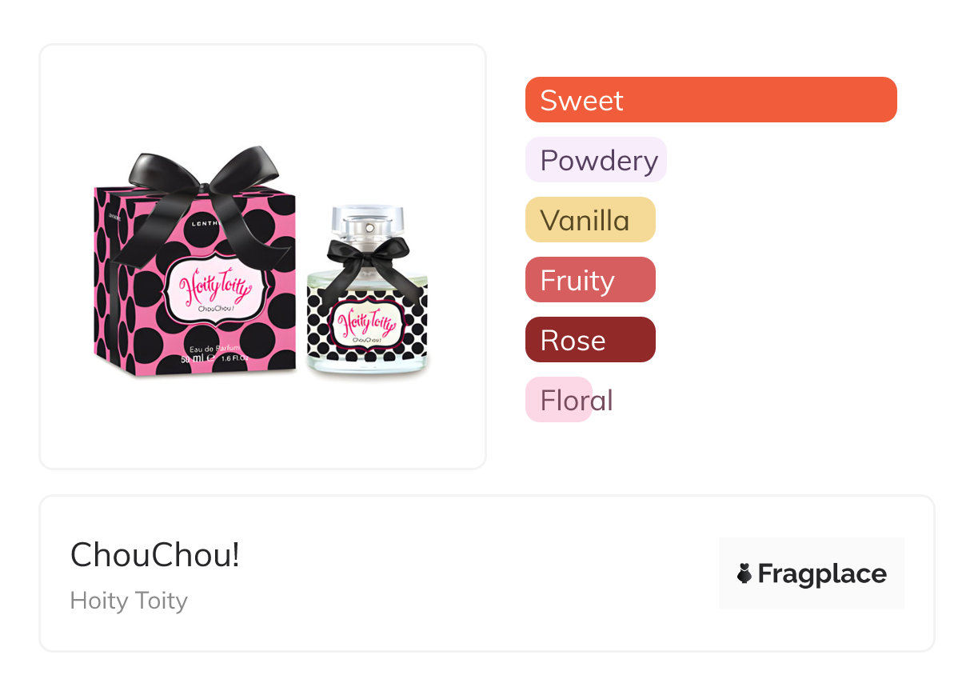Click the Fragplace wordmark text
Screen dimensions: 974x691
822,574
